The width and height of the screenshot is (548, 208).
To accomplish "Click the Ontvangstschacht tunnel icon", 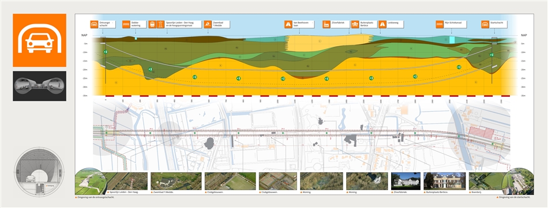I will pyautogui.click(x=94, y=24).
